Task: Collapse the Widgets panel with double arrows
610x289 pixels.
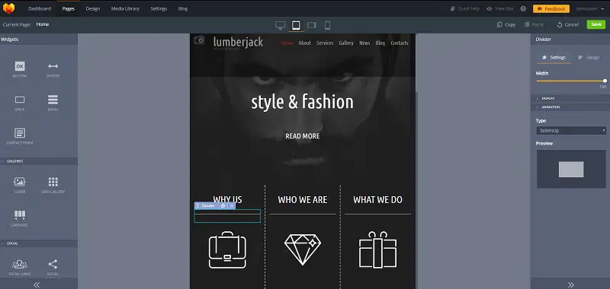Action: pyautogui.click(x=37, y=284)
